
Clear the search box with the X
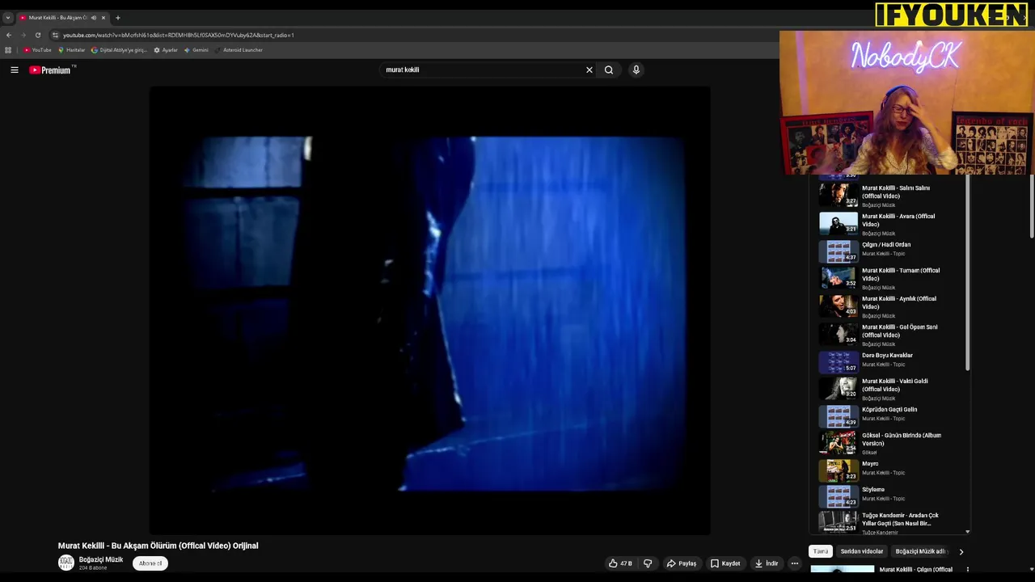(589, 70)
